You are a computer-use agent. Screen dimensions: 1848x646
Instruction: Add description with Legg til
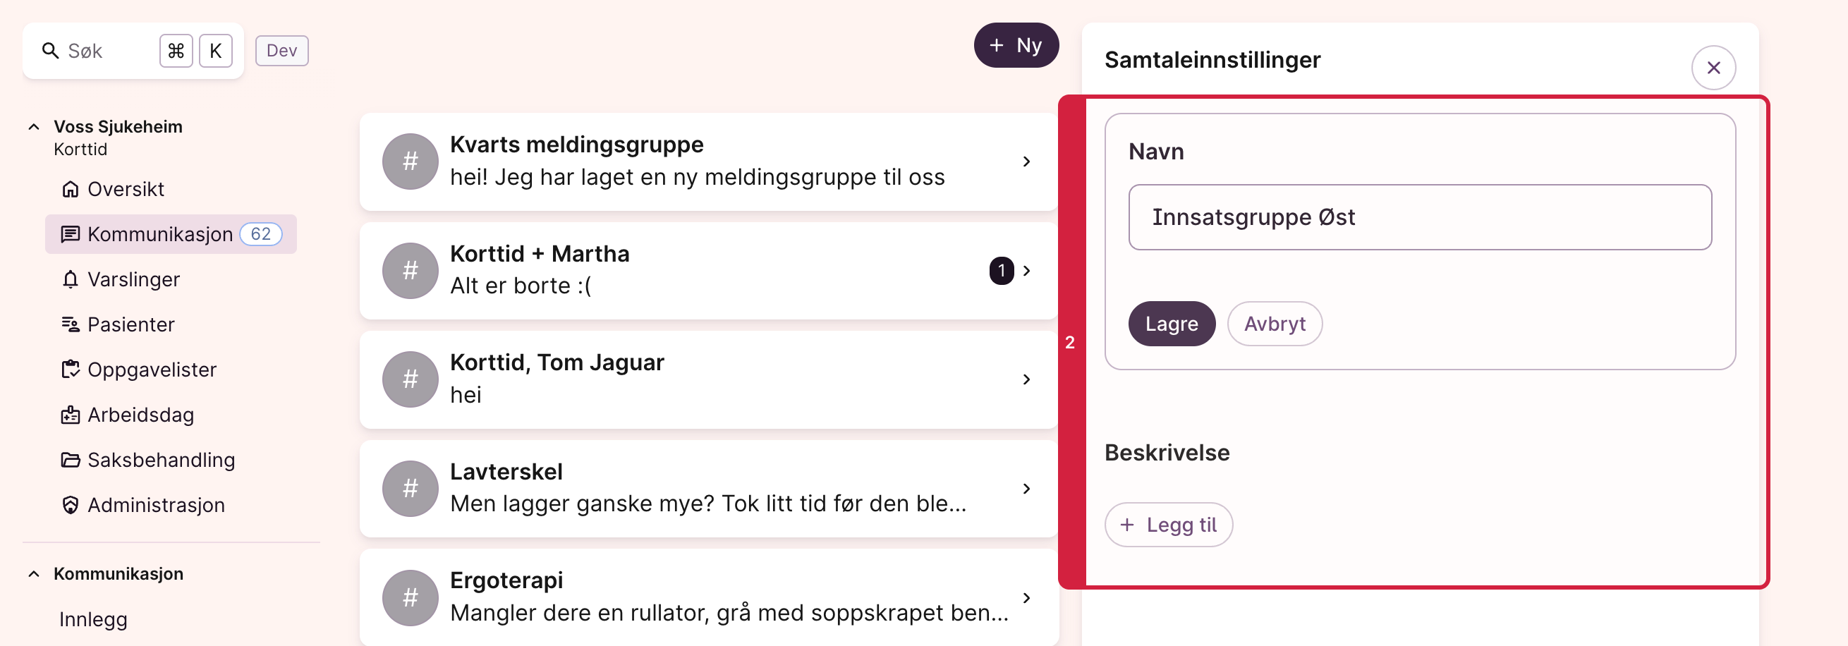pos(1169,525)
